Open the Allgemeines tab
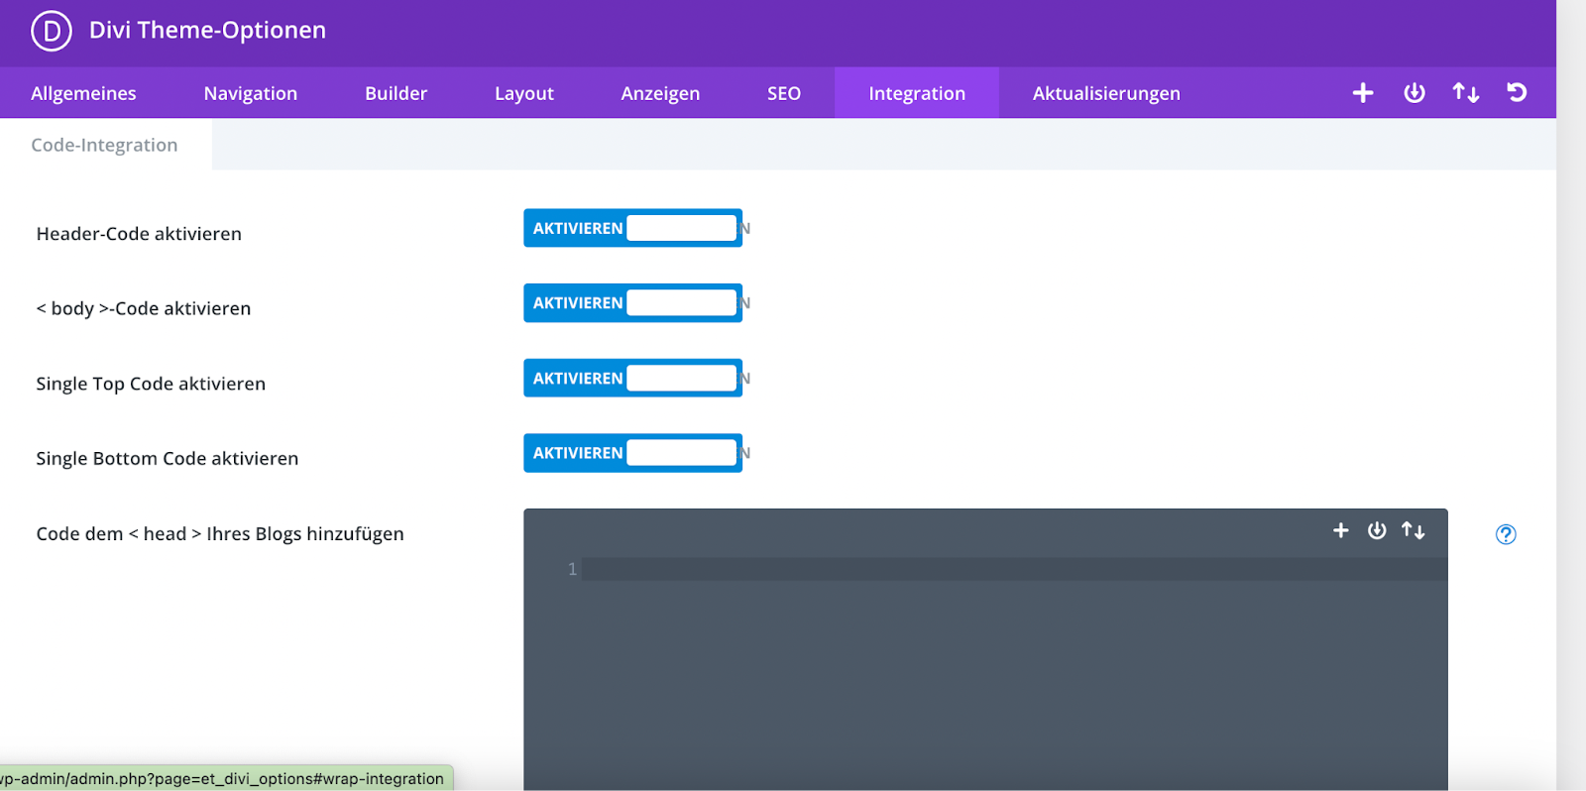This screenshot has width=1586, height=791. (x=83, y=93)
